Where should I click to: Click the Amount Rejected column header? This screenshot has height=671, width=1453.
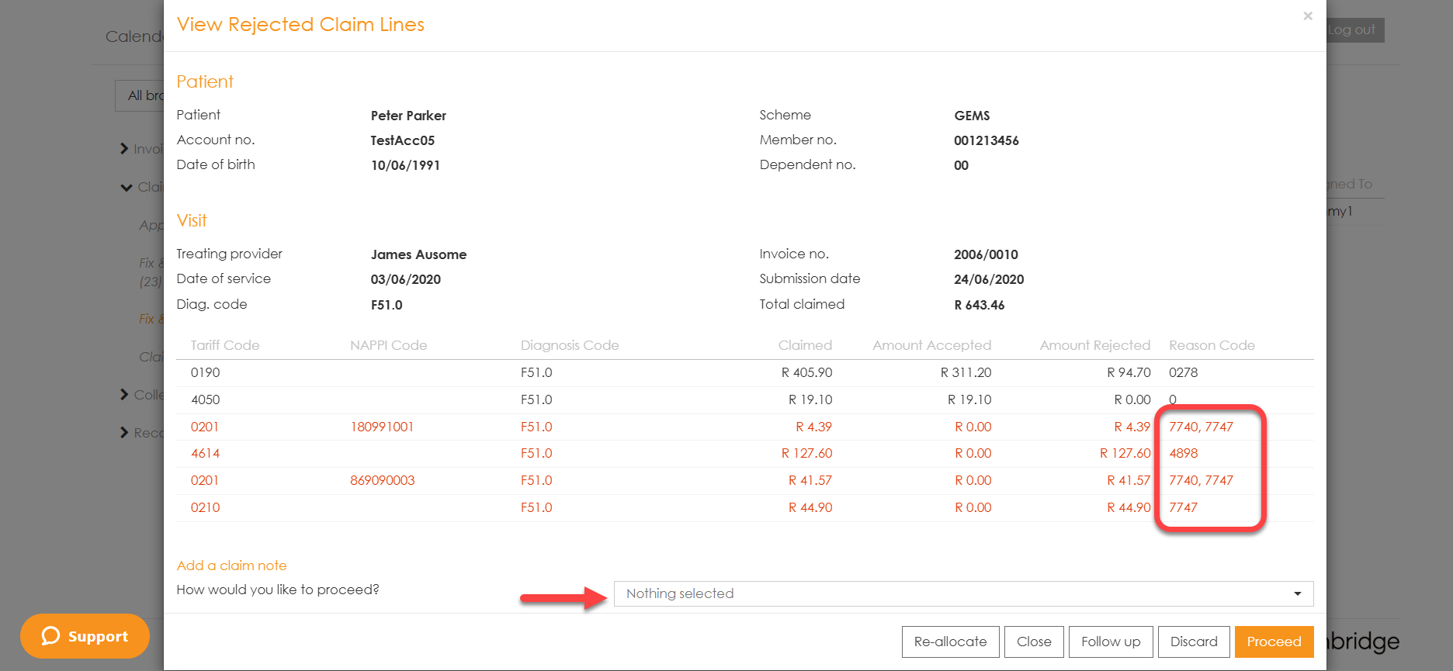tap(1094, 345)
